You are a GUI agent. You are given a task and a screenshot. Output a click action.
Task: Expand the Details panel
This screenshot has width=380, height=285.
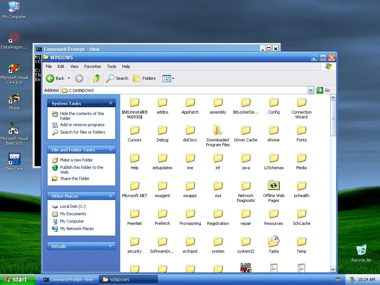click(x=111, y=246)
